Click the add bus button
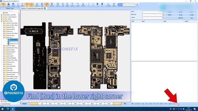 (180, 18)
